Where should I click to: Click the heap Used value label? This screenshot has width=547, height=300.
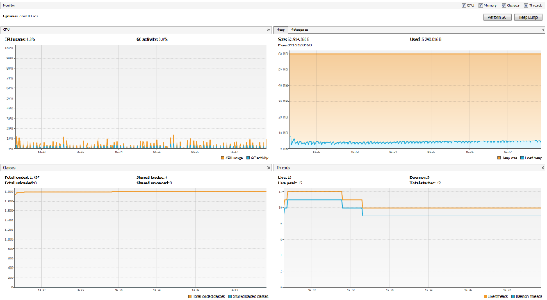[426, 39]
